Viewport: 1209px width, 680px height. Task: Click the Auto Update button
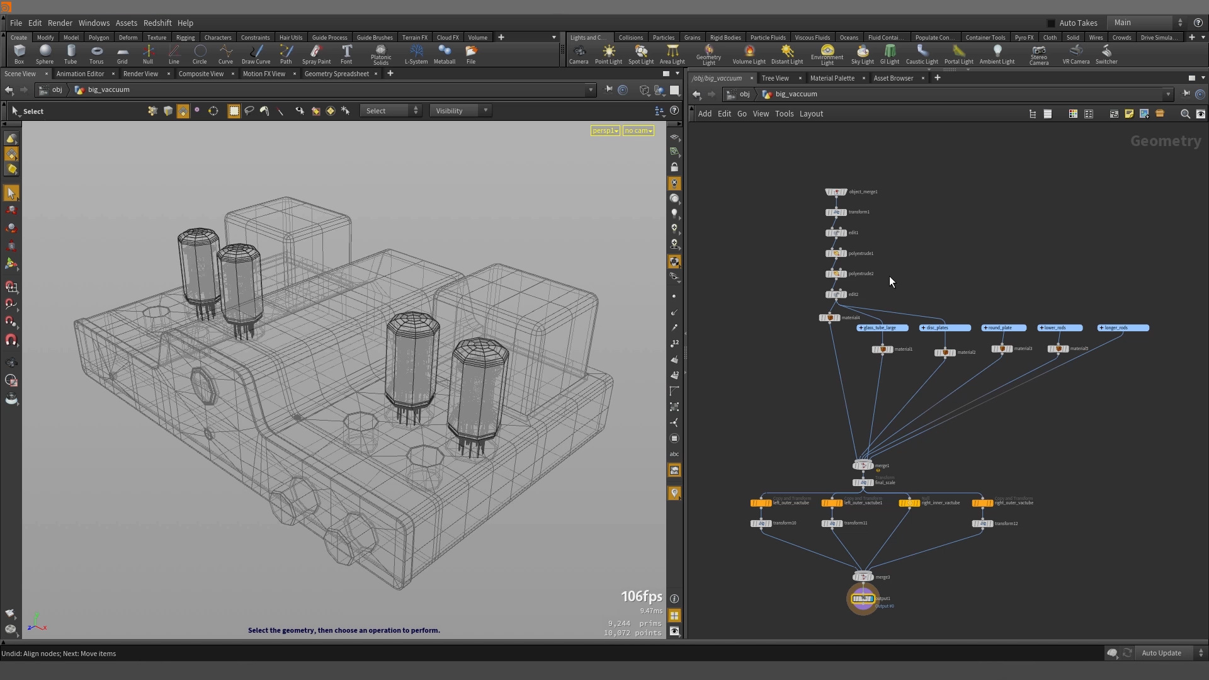(x=1161, y=653)
